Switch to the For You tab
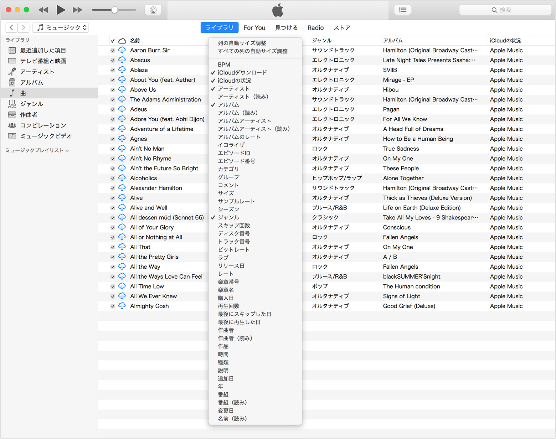 254,28
